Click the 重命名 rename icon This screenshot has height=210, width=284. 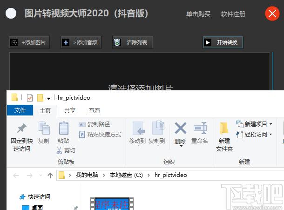pos(200,128)
